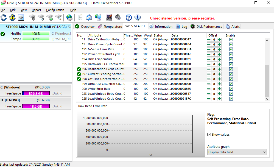Switch to the Overview tab
The height and width of the screenshot is (167, 274).
(85, 27)
